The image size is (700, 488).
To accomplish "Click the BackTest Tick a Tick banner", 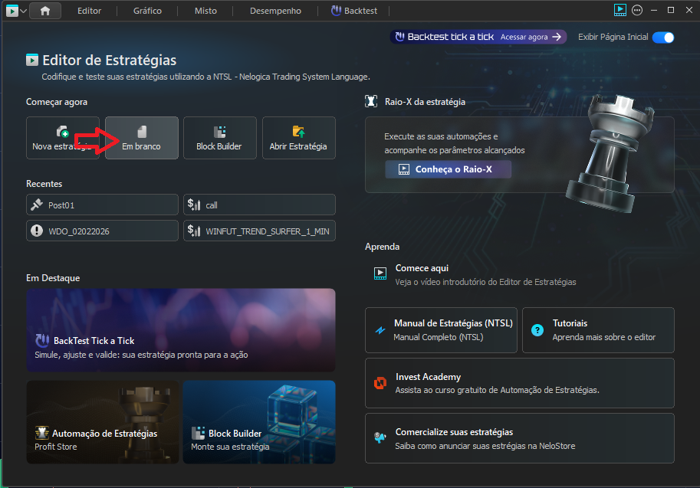I will pyautogui.click(x=180, y=330).
